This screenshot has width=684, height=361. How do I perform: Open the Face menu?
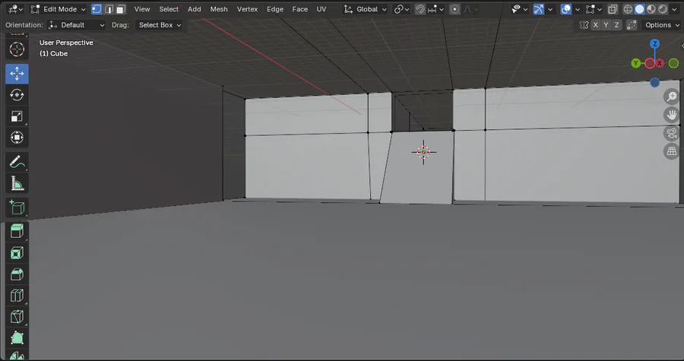click(x=299, y=9)
